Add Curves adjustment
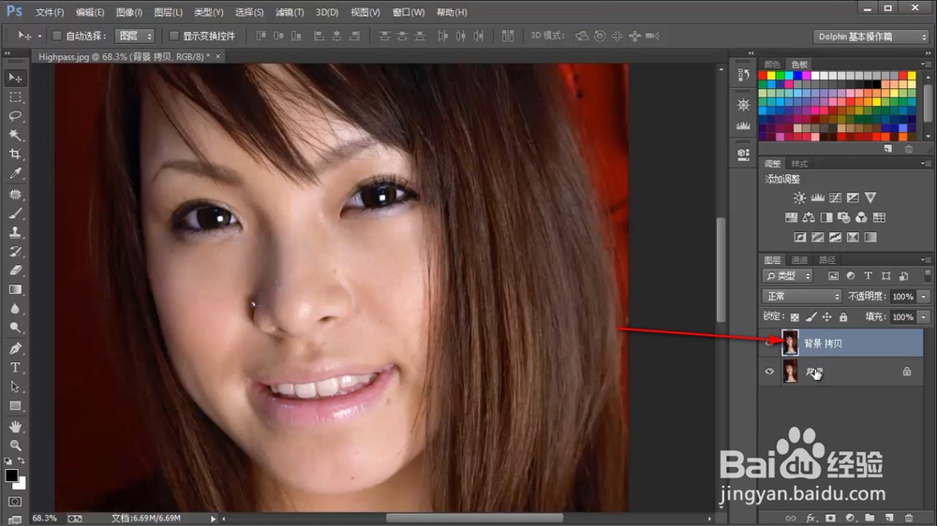 (836, 197)
